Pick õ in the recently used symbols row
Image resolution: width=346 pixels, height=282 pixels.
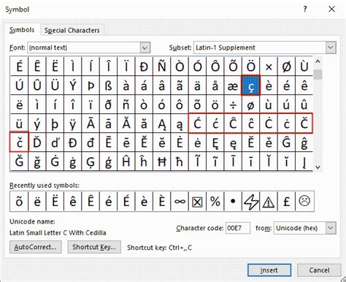pos(19,202)
